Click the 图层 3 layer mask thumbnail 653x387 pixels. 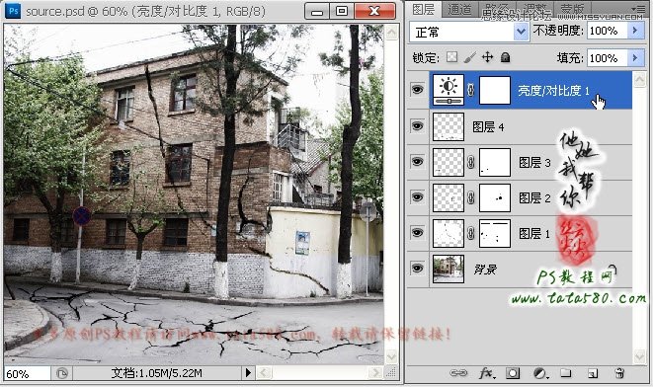pos(495,162)
